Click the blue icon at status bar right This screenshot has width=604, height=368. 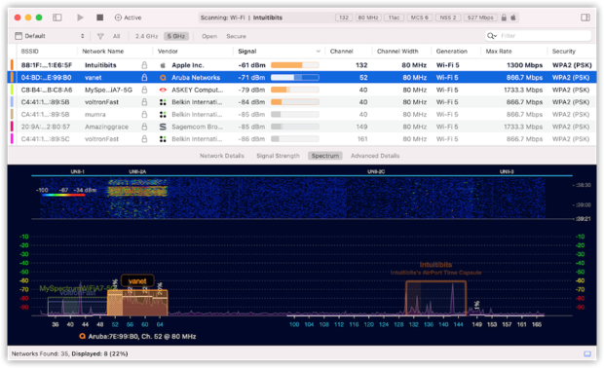point(587,353)
